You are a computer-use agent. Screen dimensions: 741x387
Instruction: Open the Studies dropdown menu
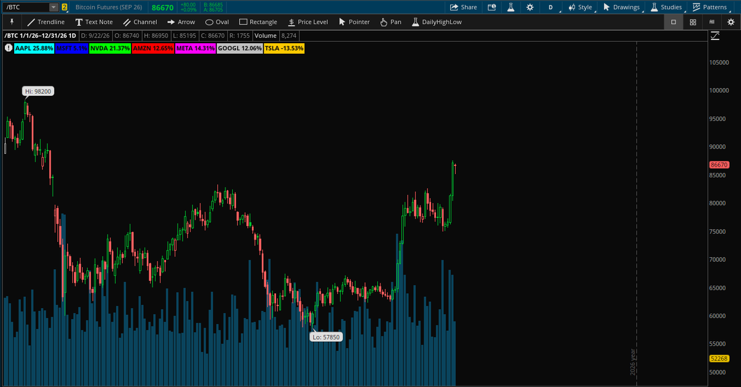667,7
